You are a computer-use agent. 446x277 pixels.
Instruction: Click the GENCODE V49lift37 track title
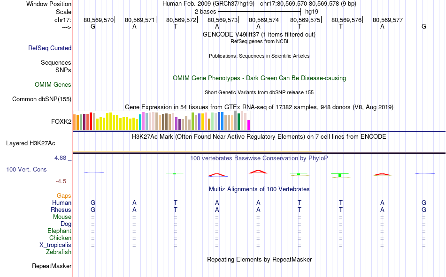(259, 34)
